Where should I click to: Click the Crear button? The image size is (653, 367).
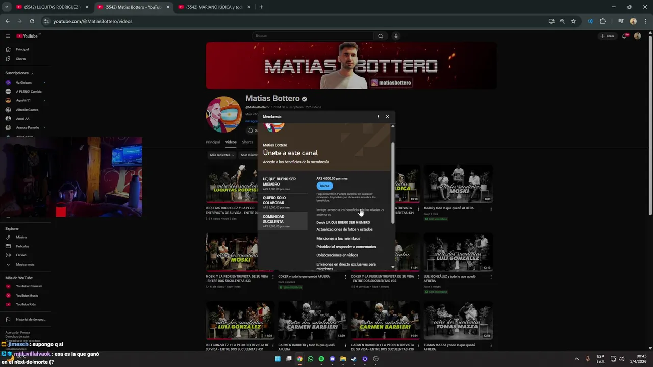(x=608, y=36)
